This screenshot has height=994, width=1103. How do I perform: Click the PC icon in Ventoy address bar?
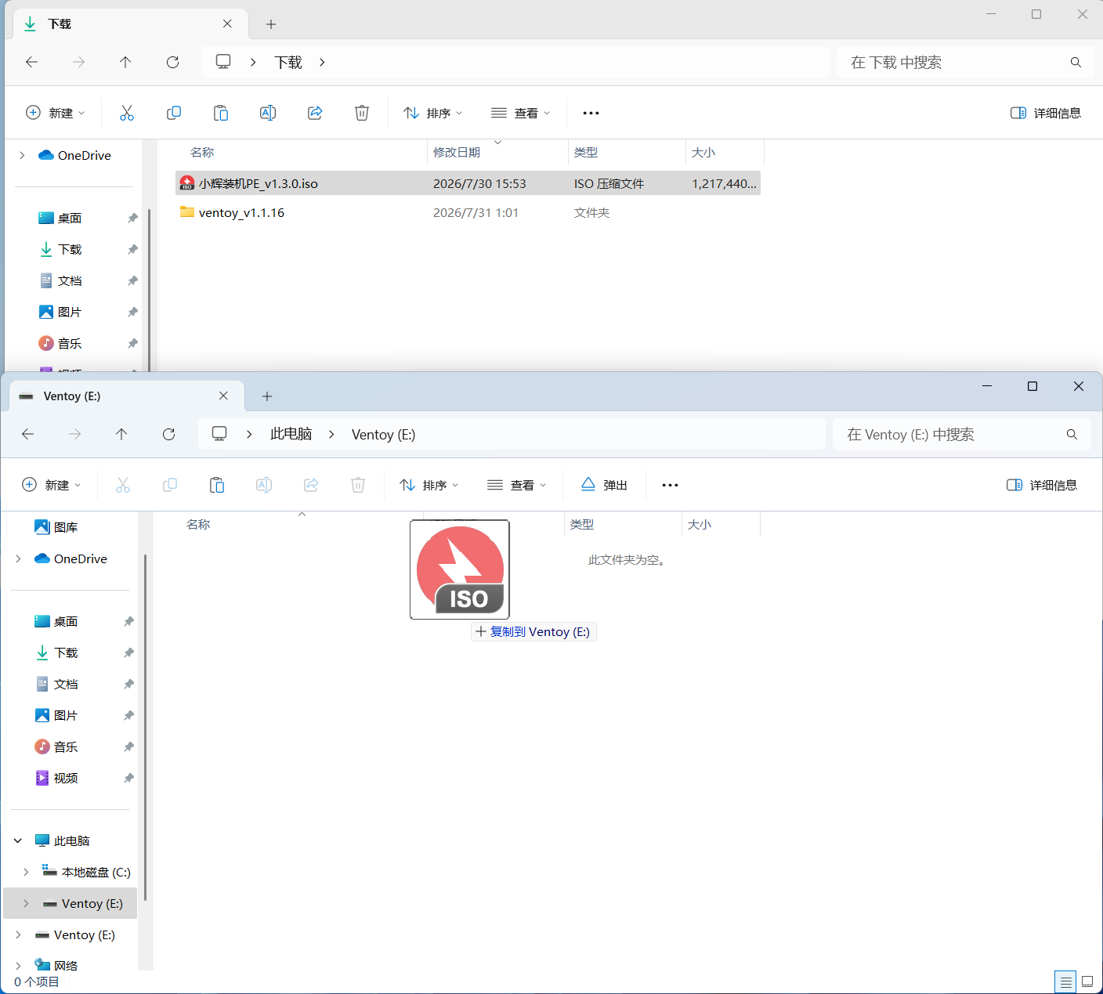219,434
